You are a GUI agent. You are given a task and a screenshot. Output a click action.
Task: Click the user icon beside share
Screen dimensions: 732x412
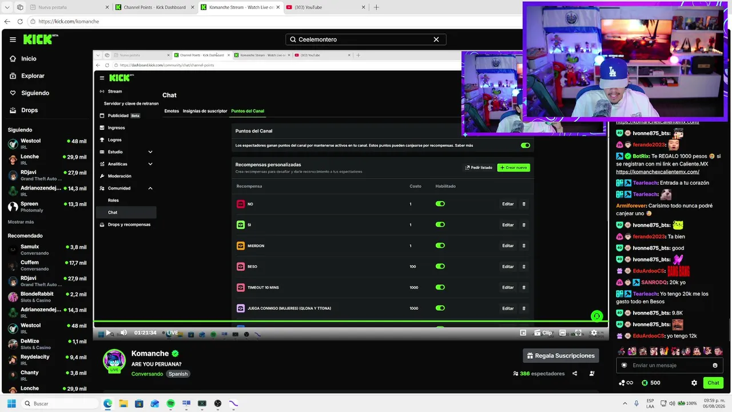[592, 374]
